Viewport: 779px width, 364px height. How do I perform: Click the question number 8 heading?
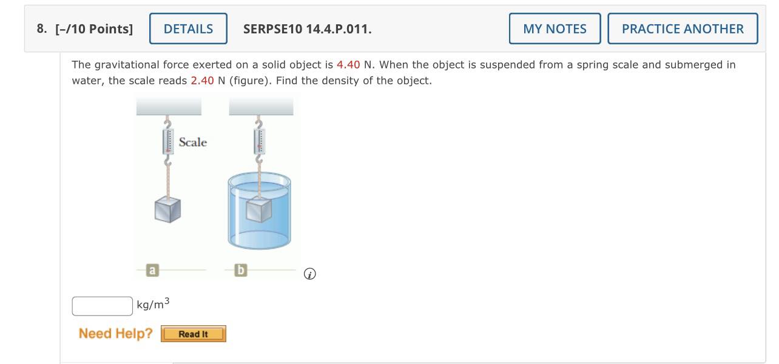[x=41, y=29]
